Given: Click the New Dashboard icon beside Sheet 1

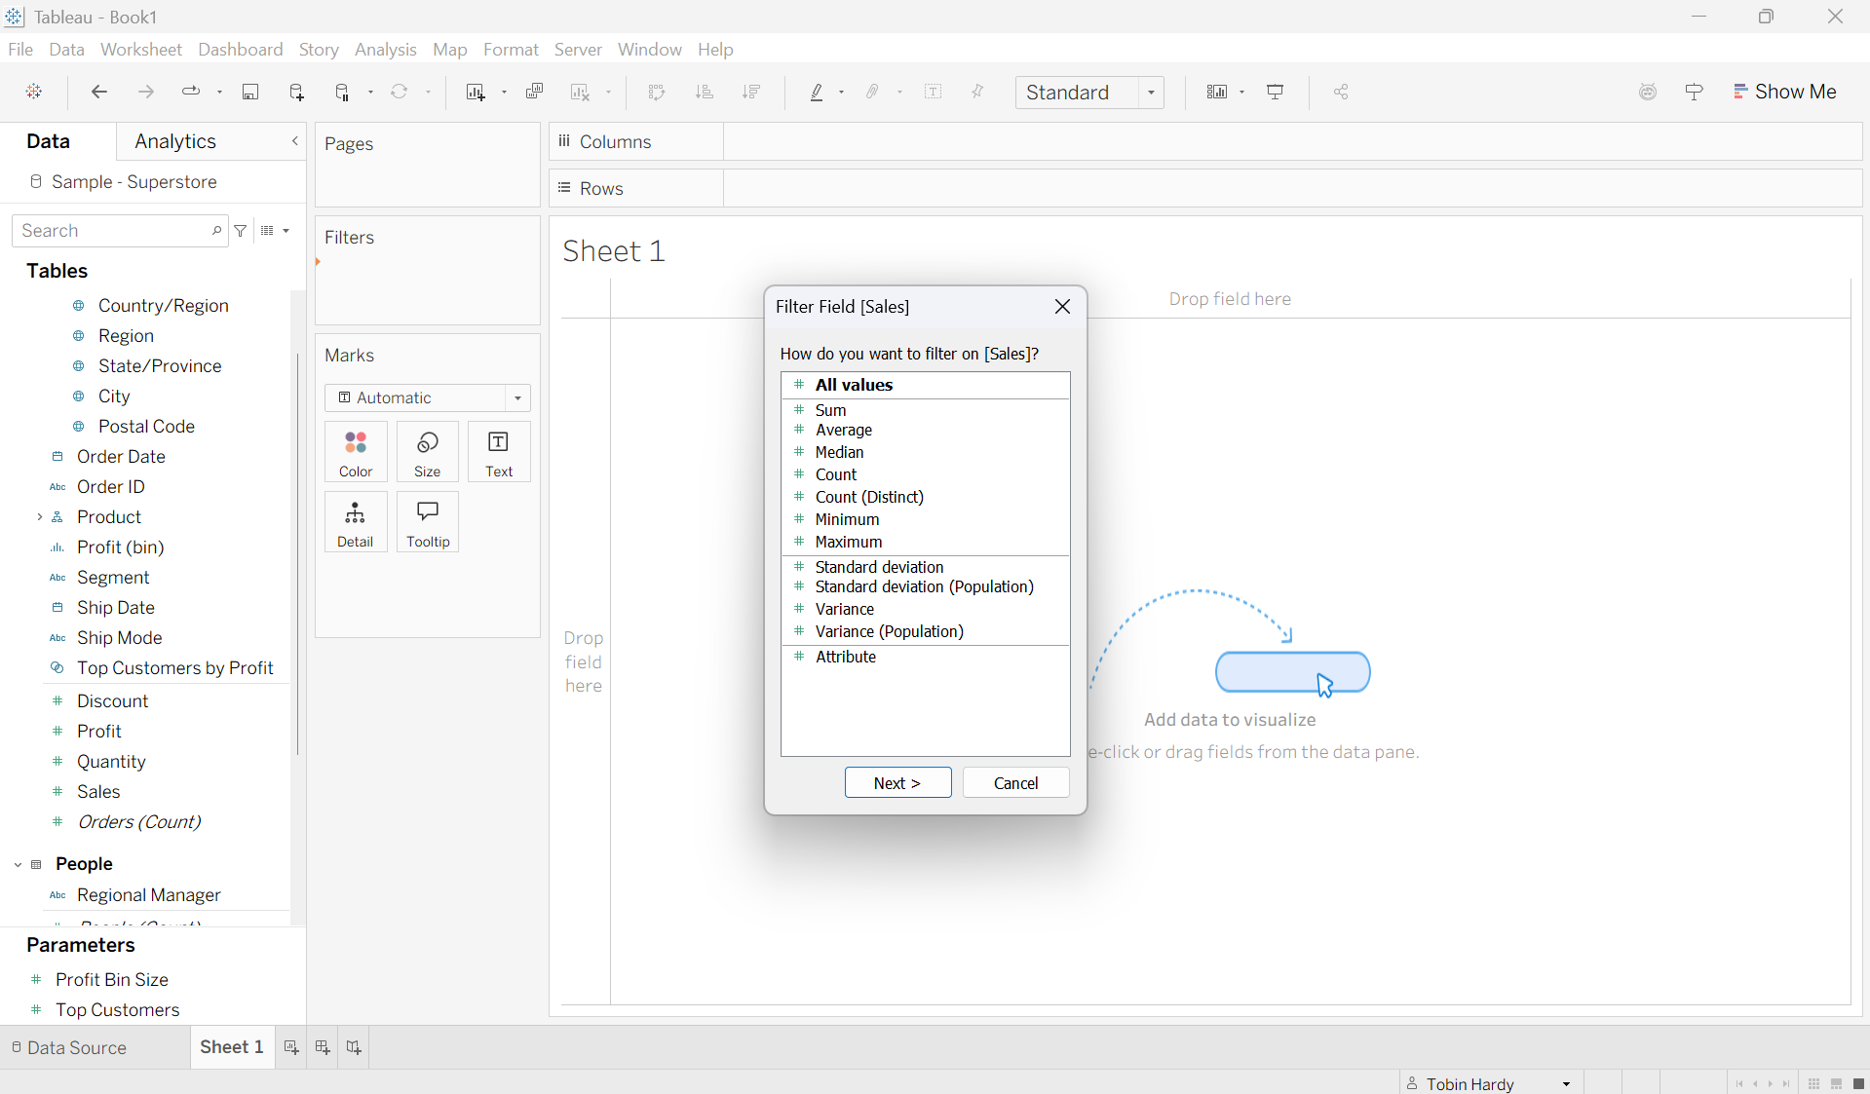Looking at the screenshot, I should [x=323, y=1047].
